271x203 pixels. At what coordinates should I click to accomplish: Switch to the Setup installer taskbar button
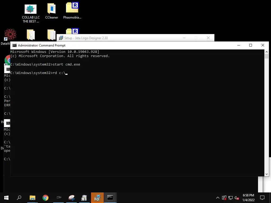(x=97, y=198)
